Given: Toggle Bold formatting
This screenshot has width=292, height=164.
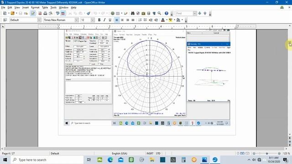Looking at the screenshot, I should coord(99,20).
